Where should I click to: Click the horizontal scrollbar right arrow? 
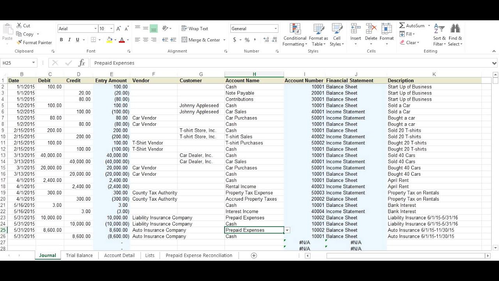[487, 256]
